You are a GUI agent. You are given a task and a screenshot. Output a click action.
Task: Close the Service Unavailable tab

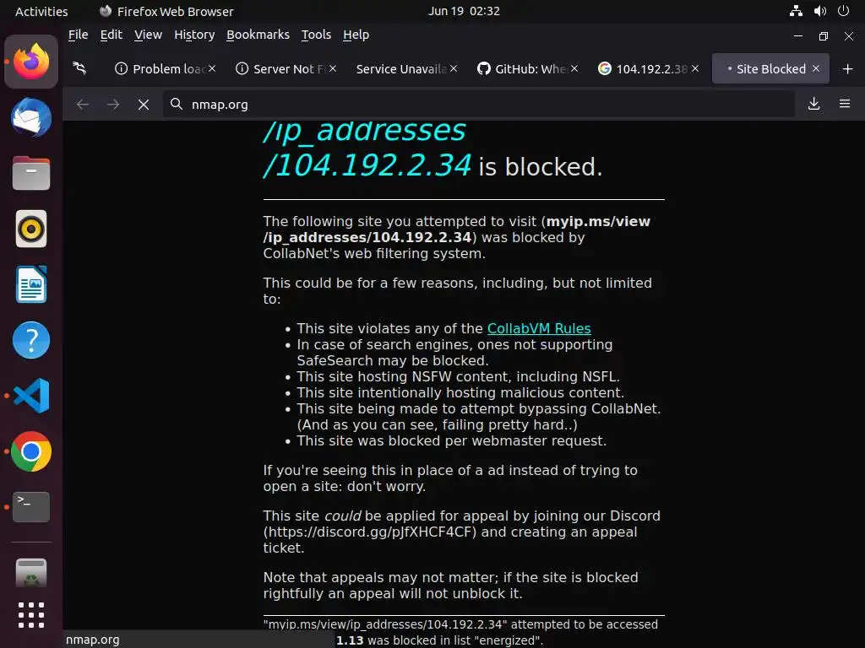point(454,68)
